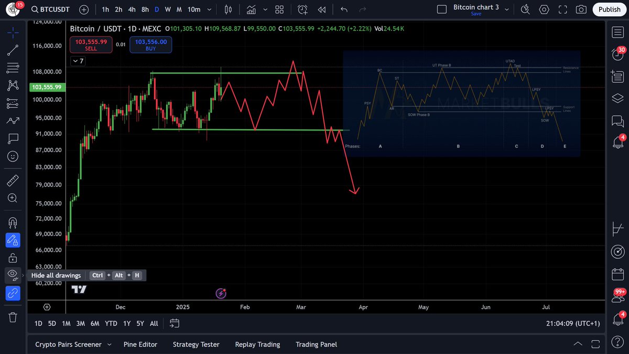Image resolution: width=629 pixels, height=354 pixels.
Task: Open indicator templates grid icon
Action: (x=279, y=9)
